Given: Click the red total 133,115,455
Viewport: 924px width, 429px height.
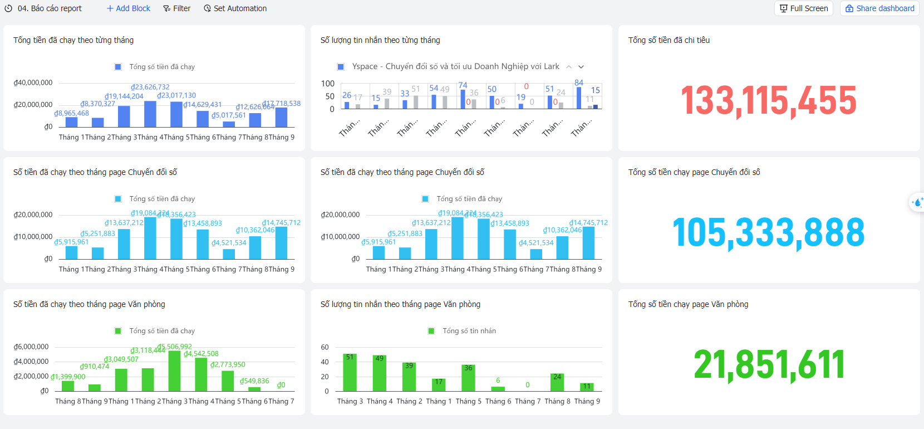Looking at the screenshot, I should 769,101.
